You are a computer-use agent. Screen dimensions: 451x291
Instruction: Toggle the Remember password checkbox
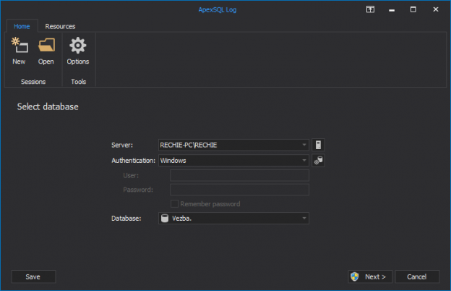(x=174, y=204)
